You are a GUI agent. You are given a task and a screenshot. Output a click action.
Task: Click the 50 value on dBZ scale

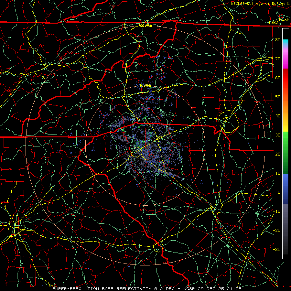(x=278, y=97)
